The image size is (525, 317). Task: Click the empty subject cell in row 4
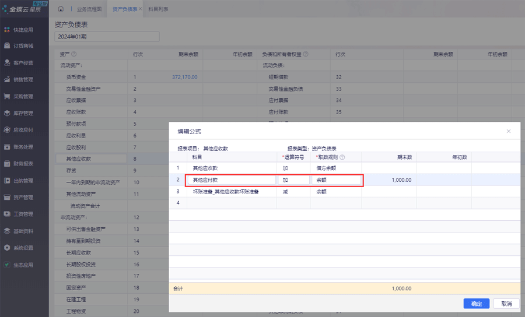click(x=232, y=203)
